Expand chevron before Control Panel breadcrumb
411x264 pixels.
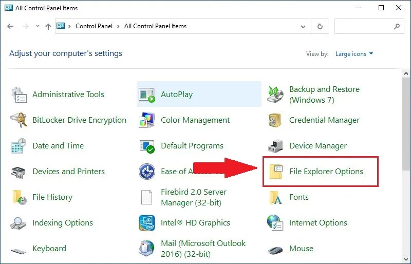[69, 26]
